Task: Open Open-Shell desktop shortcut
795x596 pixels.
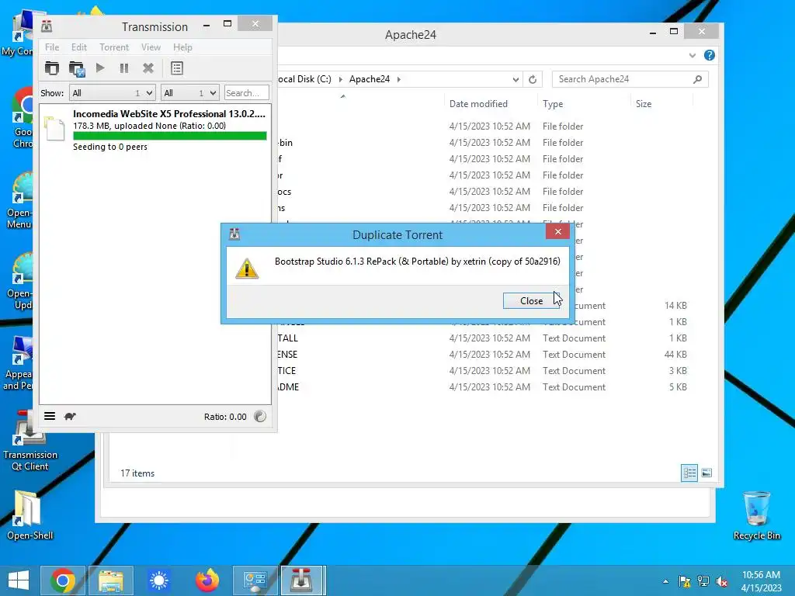Action: click(x=30, y=515)
